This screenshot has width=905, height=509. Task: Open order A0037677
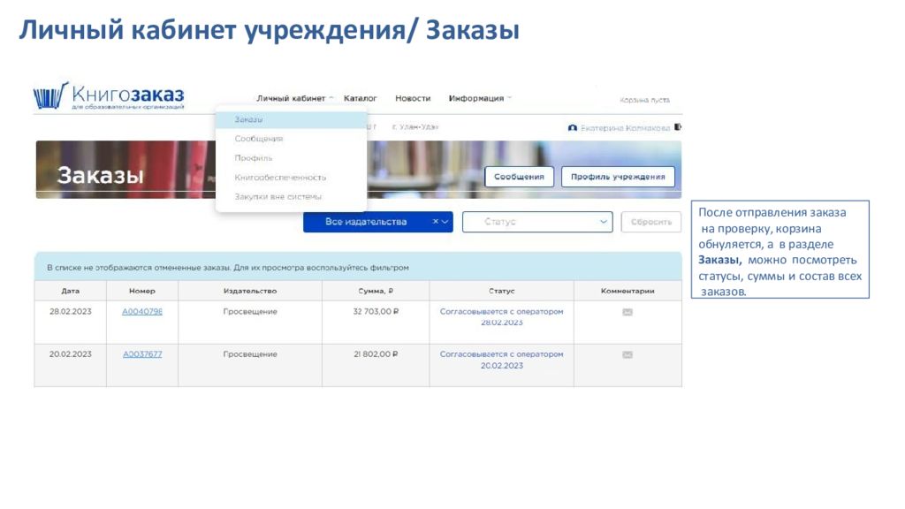point(142,354)
